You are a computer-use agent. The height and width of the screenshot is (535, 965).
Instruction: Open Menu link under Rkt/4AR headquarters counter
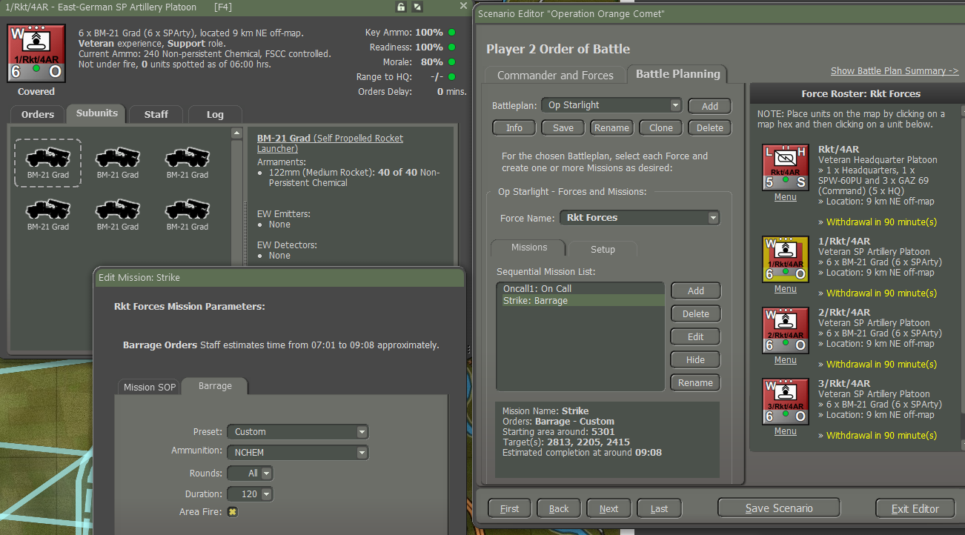pyautogui.click(x=786, y=197)
